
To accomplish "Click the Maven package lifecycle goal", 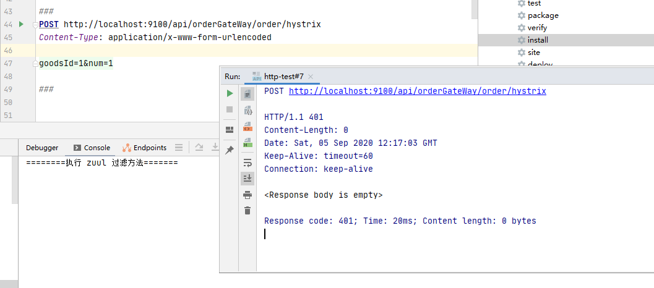I will (x=542, y=15).
